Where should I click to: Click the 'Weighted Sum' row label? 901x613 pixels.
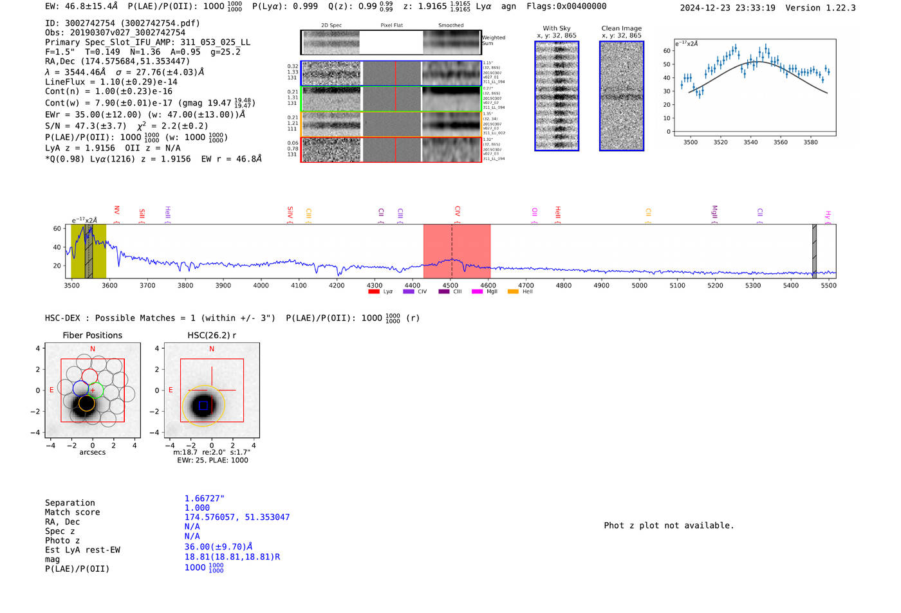click(x=494, y=40)
